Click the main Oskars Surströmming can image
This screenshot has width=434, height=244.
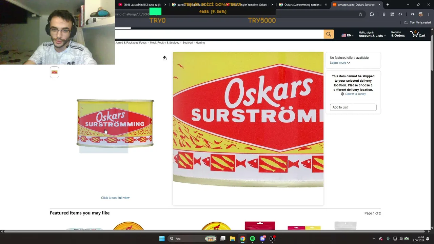(115, 123)
